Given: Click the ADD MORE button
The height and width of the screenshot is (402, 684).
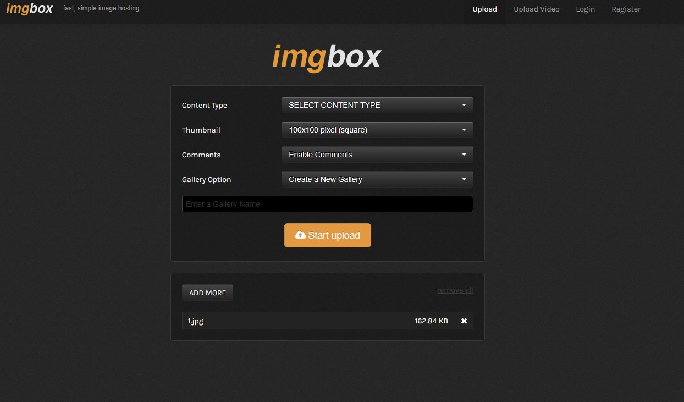Looking at the screenshot, I should (x=207, y=293).
